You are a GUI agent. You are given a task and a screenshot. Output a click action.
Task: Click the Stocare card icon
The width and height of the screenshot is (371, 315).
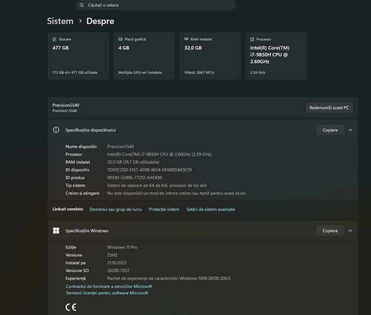(54, 39)
